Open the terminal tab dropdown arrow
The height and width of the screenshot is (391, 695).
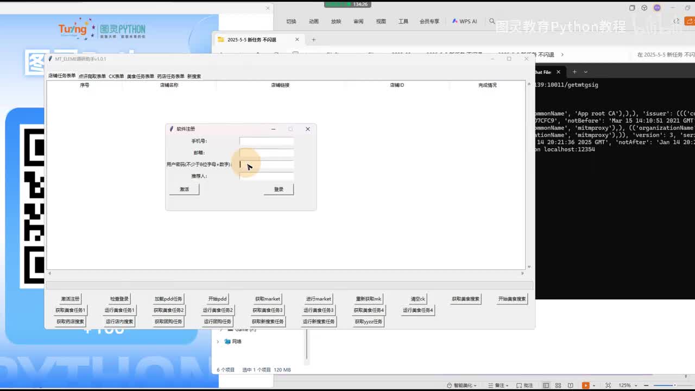pyautogui.click(x=585, y=72)
